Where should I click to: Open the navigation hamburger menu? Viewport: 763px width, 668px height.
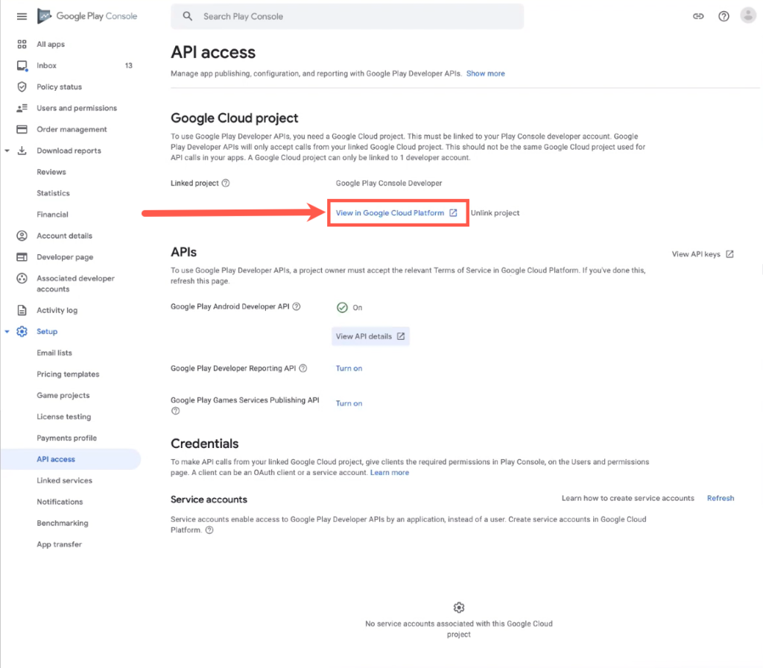coord(21,16)
